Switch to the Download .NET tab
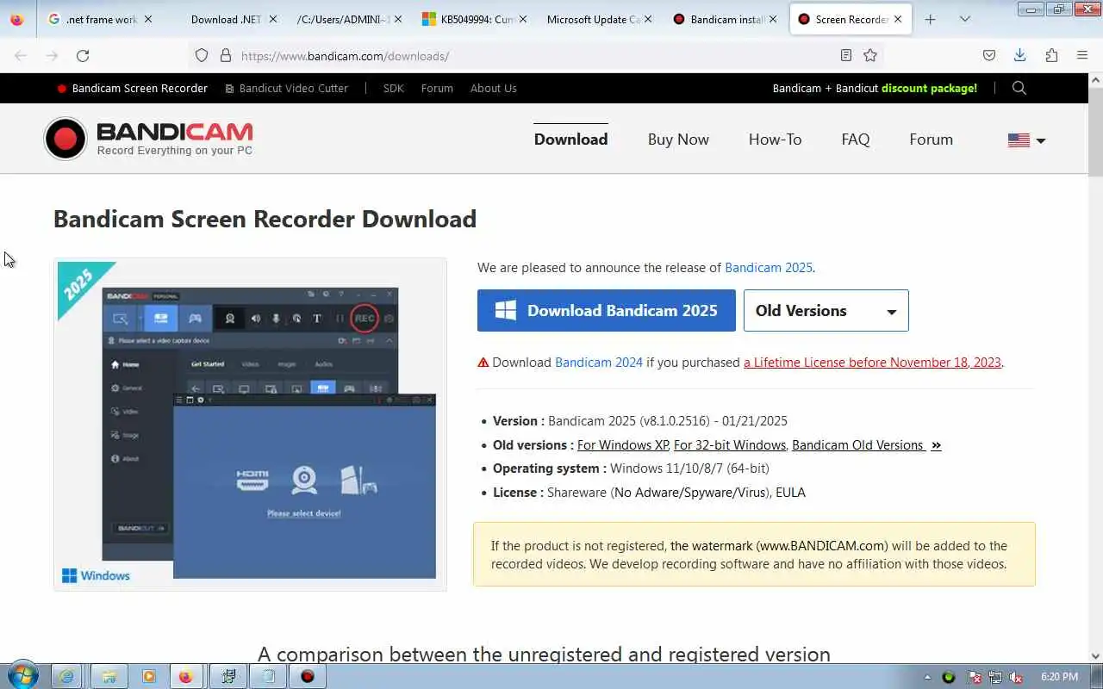 [x=226, y=19]
